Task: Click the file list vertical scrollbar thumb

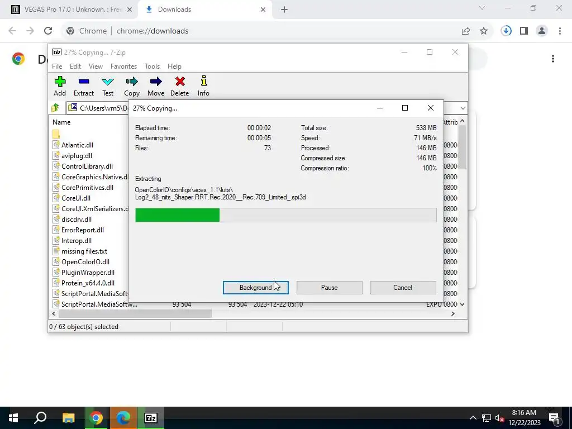Action: 462,147
